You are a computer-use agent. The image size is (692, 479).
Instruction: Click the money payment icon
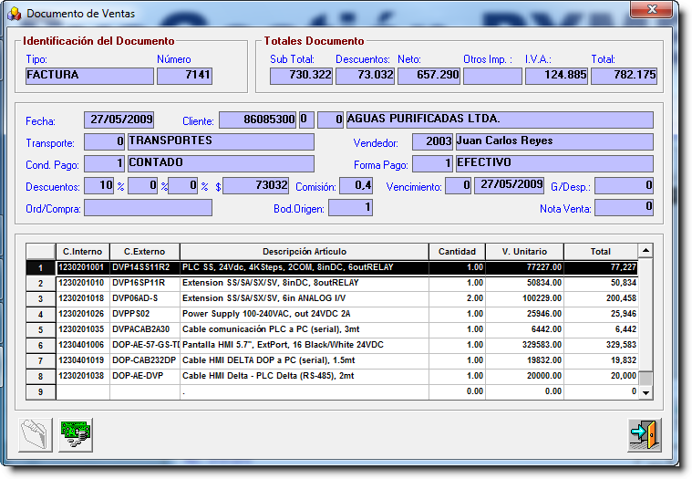tap(76, 434)
